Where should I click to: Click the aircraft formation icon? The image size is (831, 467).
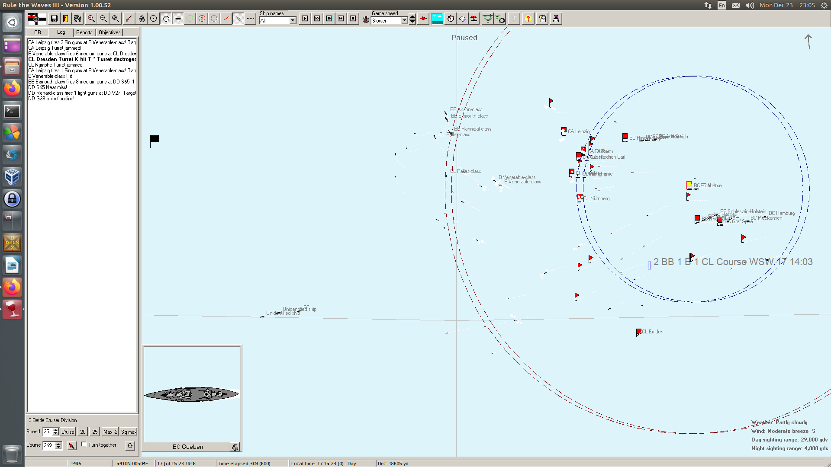click(487, 19)
